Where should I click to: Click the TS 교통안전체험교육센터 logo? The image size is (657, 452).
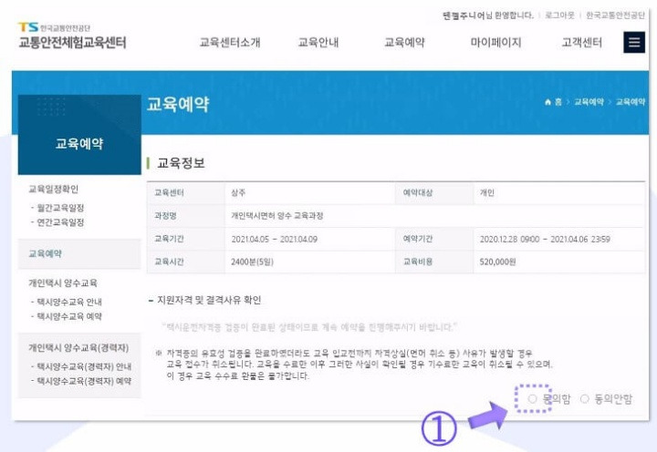coord(72,36)
